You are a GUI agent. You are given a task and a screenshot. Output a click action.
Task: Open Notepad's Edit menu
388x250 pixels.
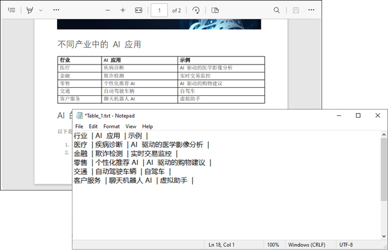coord(94,126)
